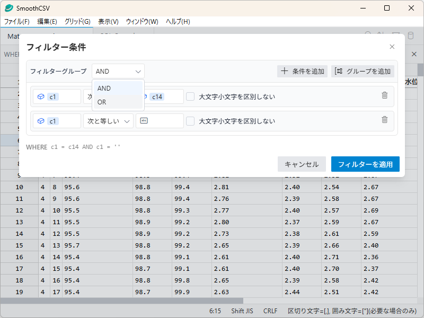Open the 編集(E) menu
Image resolution: width=424 pixels, height=318 pixels.
pos(47,22)
